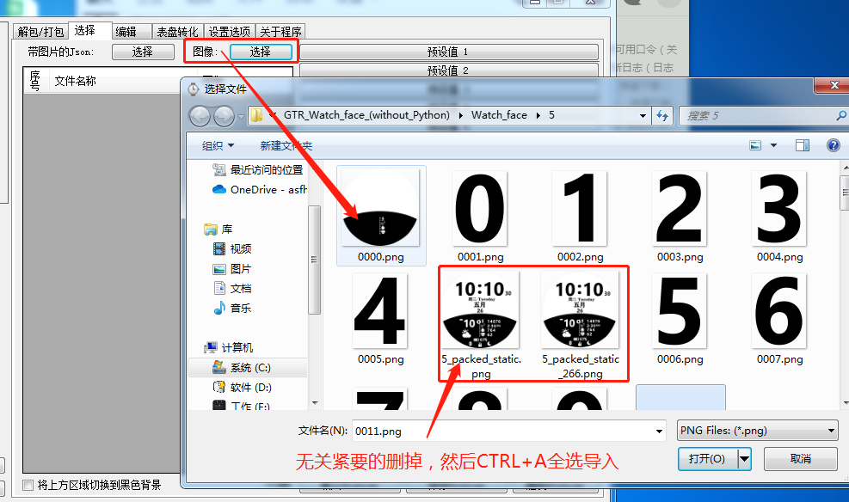This screenshot has width=849, height=502.
Task: Expand the address bar history dropdown
Action: coord(643,116)
